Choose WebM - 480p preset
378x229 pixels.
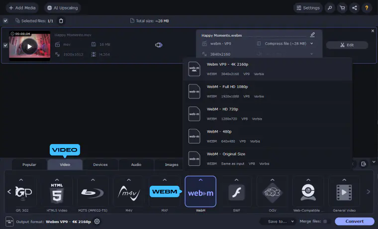point(268,136)
